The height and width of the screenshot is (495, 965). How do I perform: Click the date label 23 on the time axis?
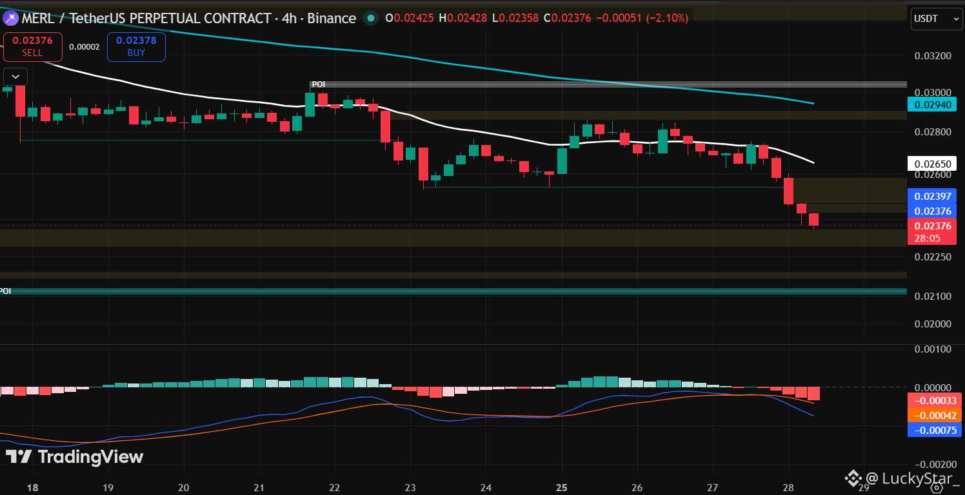click(x=410, y=487)
